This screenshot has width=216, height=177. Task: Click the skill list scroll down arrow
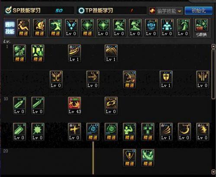[x=213, y=172]
